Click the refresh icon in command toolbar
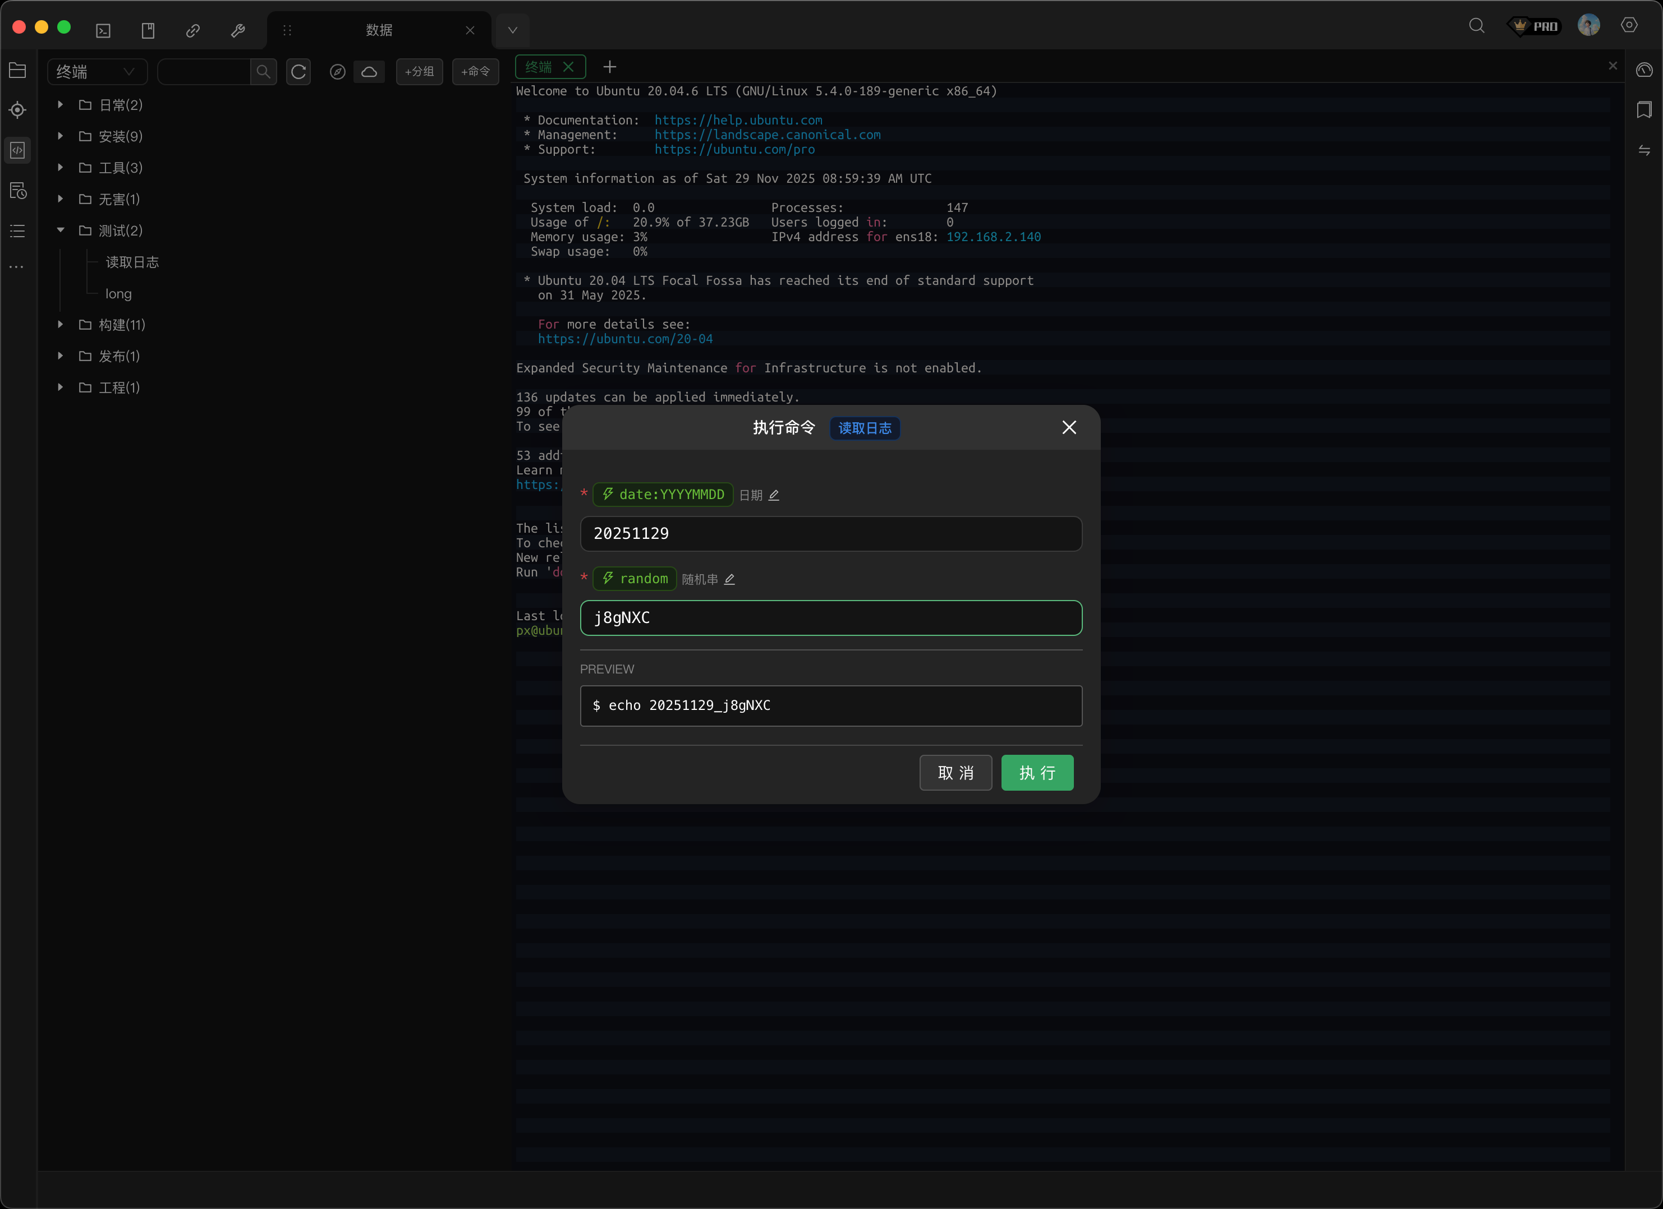1663x1209 pixels. [298, 72]
